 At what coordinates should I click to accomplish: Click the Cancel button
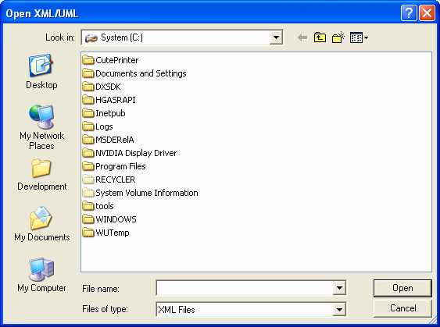point(402,308)
